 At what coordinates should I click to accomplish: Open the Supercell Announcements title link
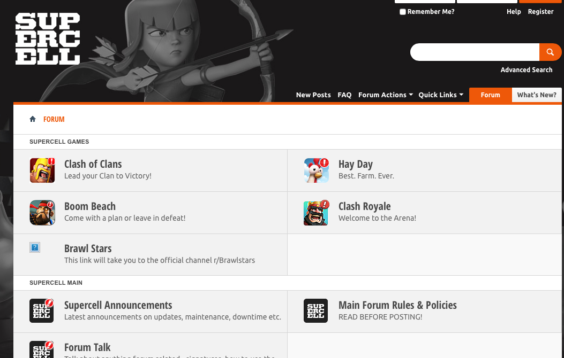click(118, 305)
